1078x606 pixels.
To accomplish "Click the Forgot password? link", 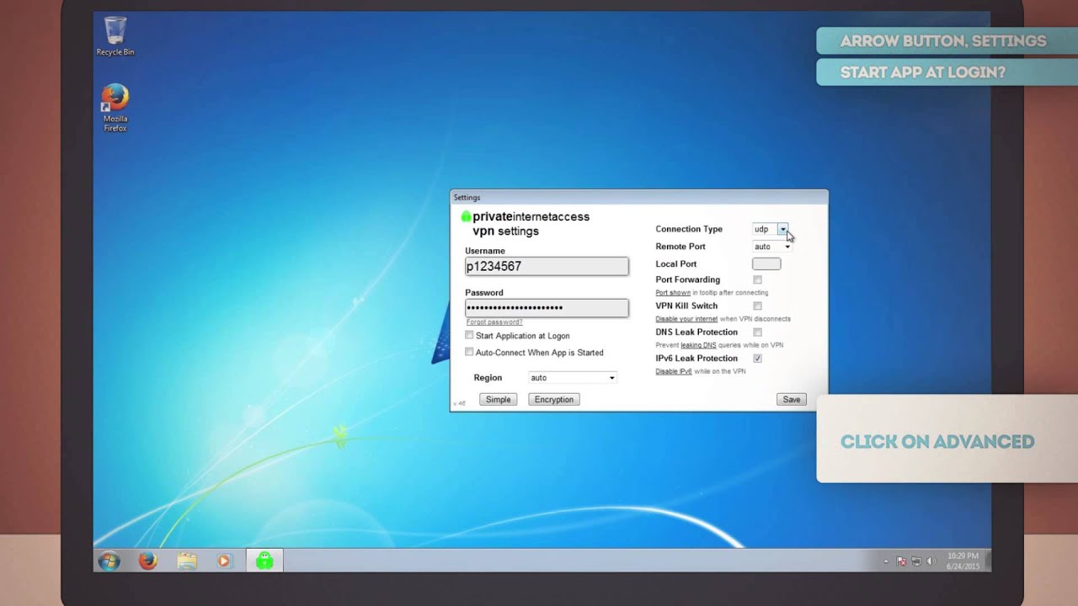I will 494,322.
